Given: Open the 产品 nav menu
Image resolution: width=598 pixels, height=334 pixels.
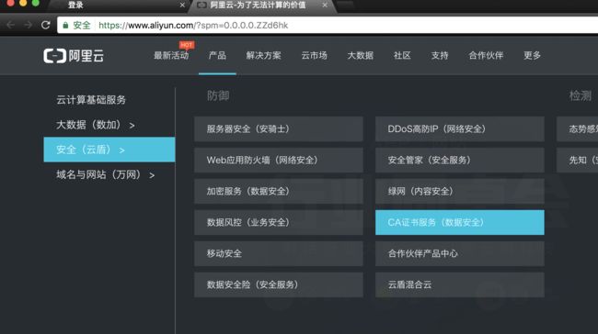Looking at the screenshot, I should click(217, 56).
